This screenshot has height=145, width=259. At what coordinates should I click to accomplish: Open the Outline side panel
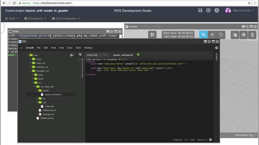[217, 57]
